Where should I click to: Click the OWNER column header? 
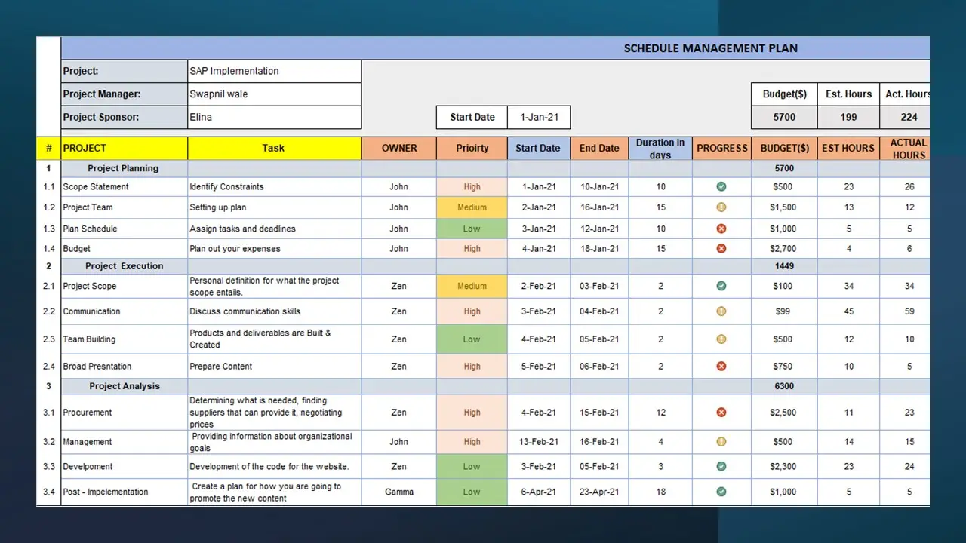pos(398,148)
